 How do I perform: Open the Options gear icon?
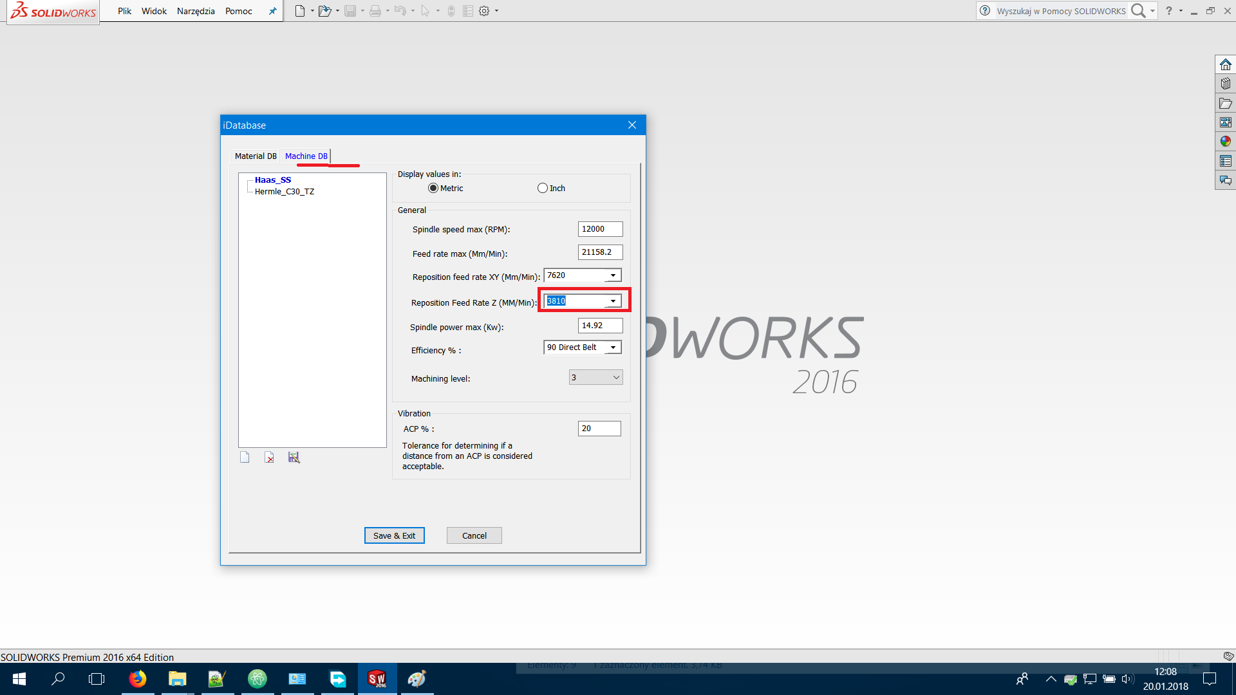pos(484,11)
